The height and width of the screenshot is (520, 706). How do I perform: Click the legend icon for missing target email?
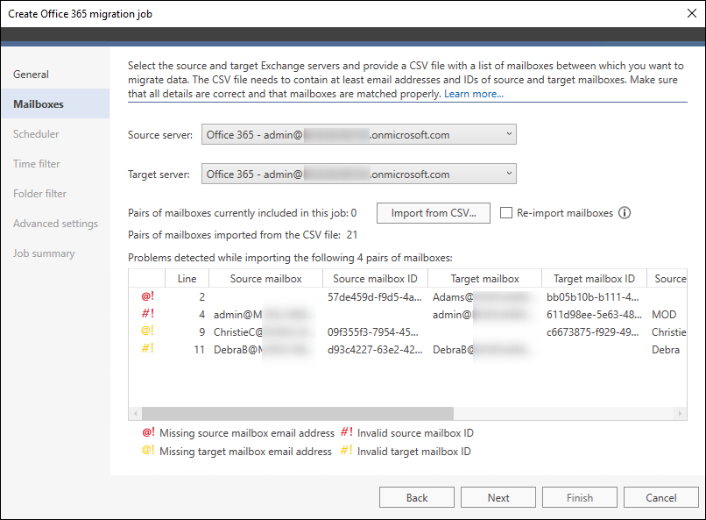point(149,450)
